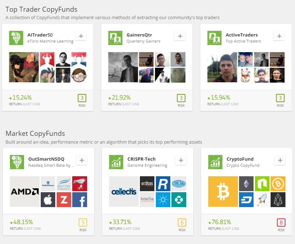The width and height of the screenshot is (295, 244).
Task: Open the lucky cat avatar in ActiveTraders
Action: pos(245,75)
